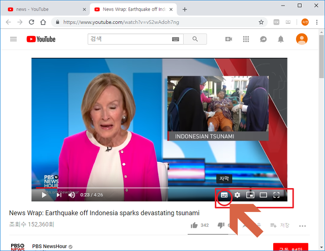Image resolution: width=325 pixels, height=251 pixels.
Task: Open a new browser tab
Action: [185, 9]
